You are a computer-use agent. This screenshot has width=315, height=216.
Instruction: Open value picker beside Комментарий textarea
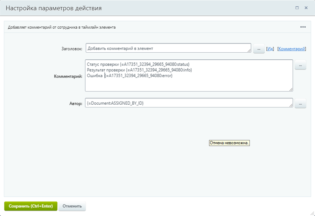(x=300, y=65)
